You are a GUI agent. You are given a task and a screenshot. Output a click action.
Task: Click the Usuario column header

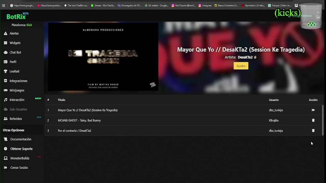tap(274, 100)
